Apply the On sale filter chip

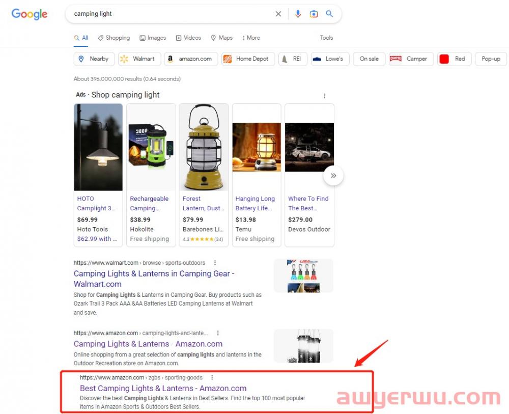[x=369, y=59]
